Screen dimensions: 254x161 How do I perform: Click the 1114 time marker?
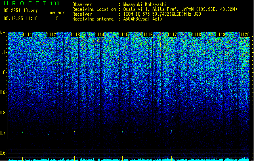coord(100,35)
